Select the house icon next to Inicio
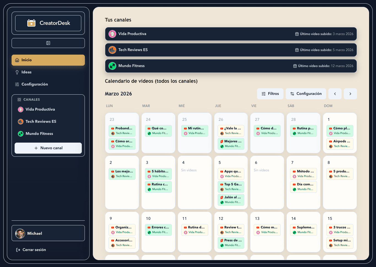Image resolution: width=376 pixels, height=267 pixels. coord(18,60)
